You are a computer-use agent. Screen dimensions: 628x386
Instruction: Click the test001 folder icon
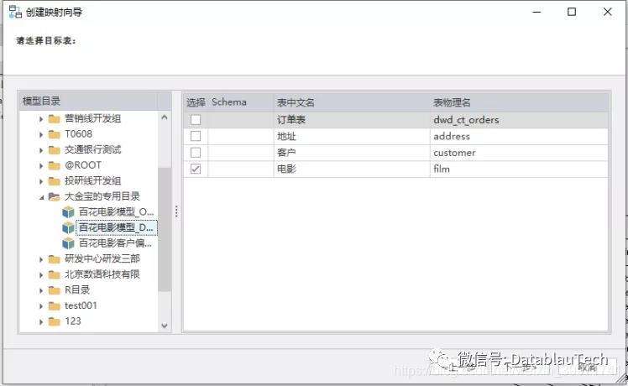[x=55, y=305]
